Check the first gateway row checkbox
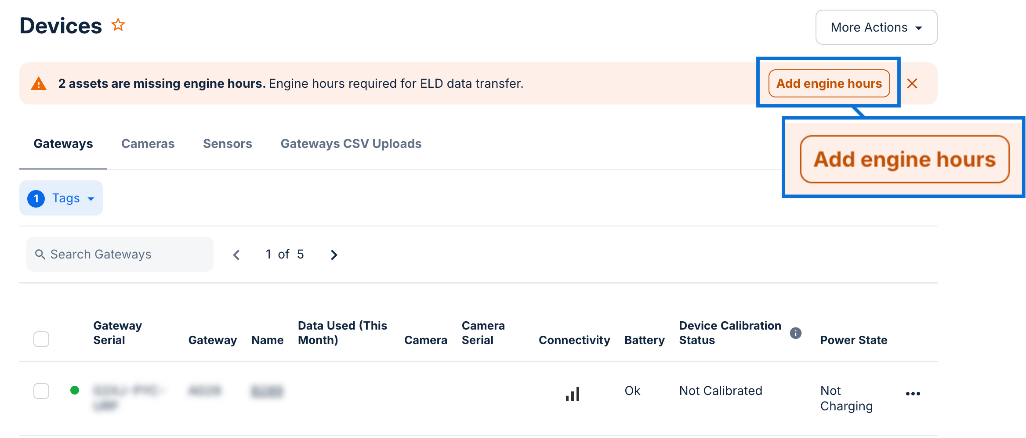Screen dimensions: 1026x438 pyautogui.click(x=41, y=391)
